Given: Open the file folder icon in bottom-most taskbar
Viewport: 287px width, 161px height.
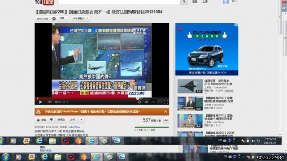Looking at the screenshot, I should click(57, 157).
